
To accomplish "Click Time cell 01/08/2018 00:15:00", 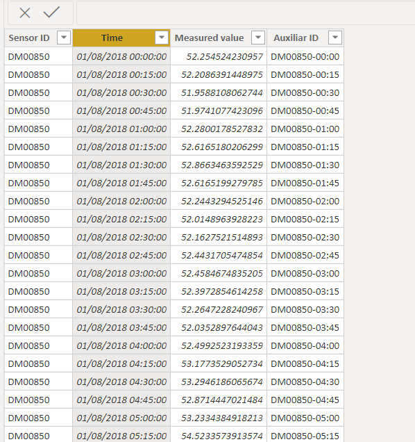I will 121,74.
